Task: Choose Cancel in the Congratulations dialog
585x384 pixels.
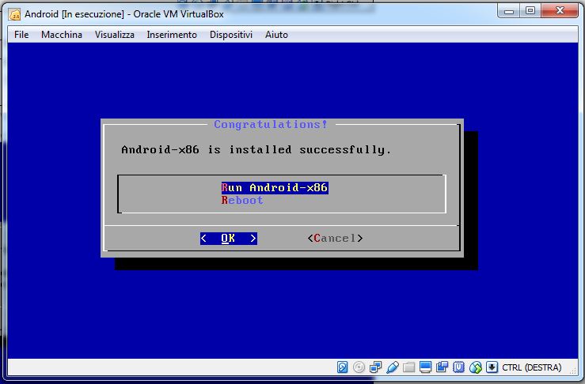Action: pyautogui.click(x=335, y=238)
